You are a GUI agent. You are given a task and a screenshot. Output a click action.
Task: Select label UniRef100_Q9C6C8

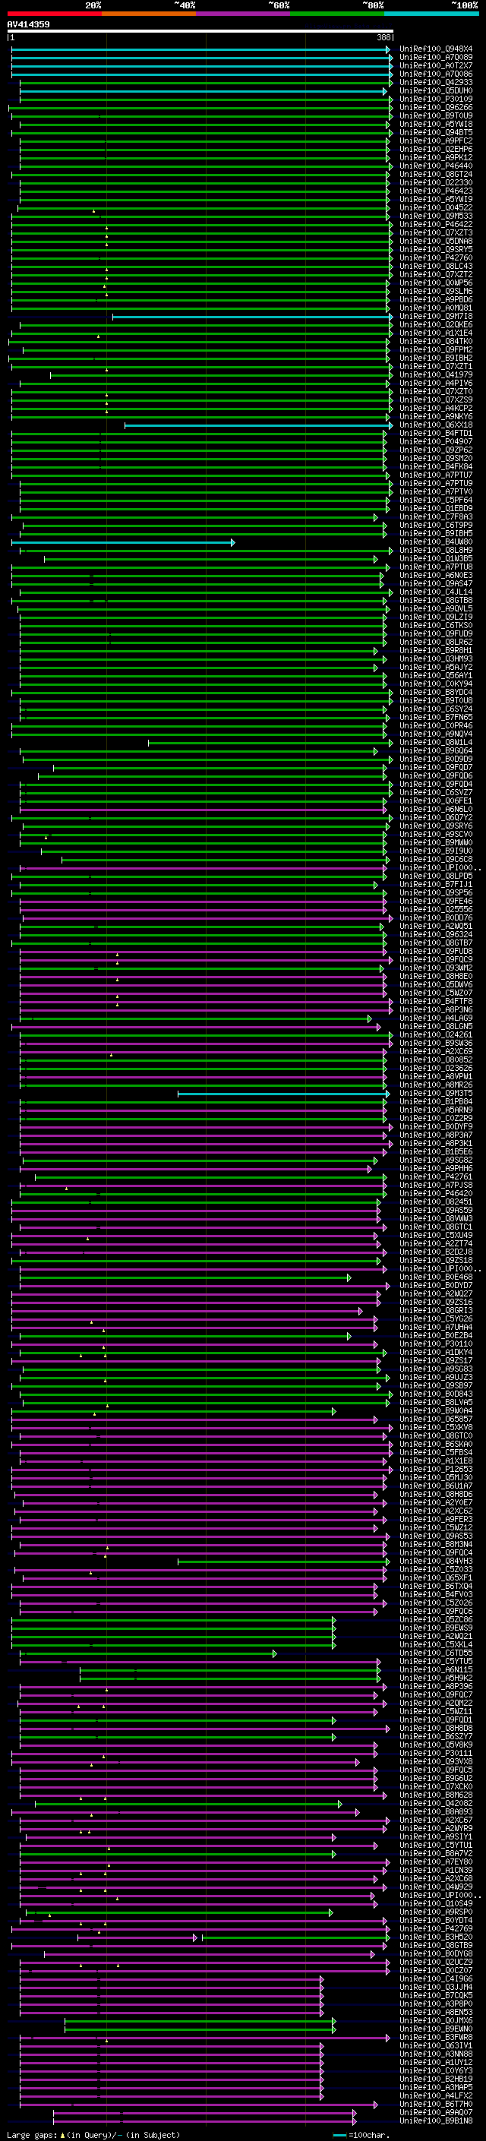click(436, 860)
